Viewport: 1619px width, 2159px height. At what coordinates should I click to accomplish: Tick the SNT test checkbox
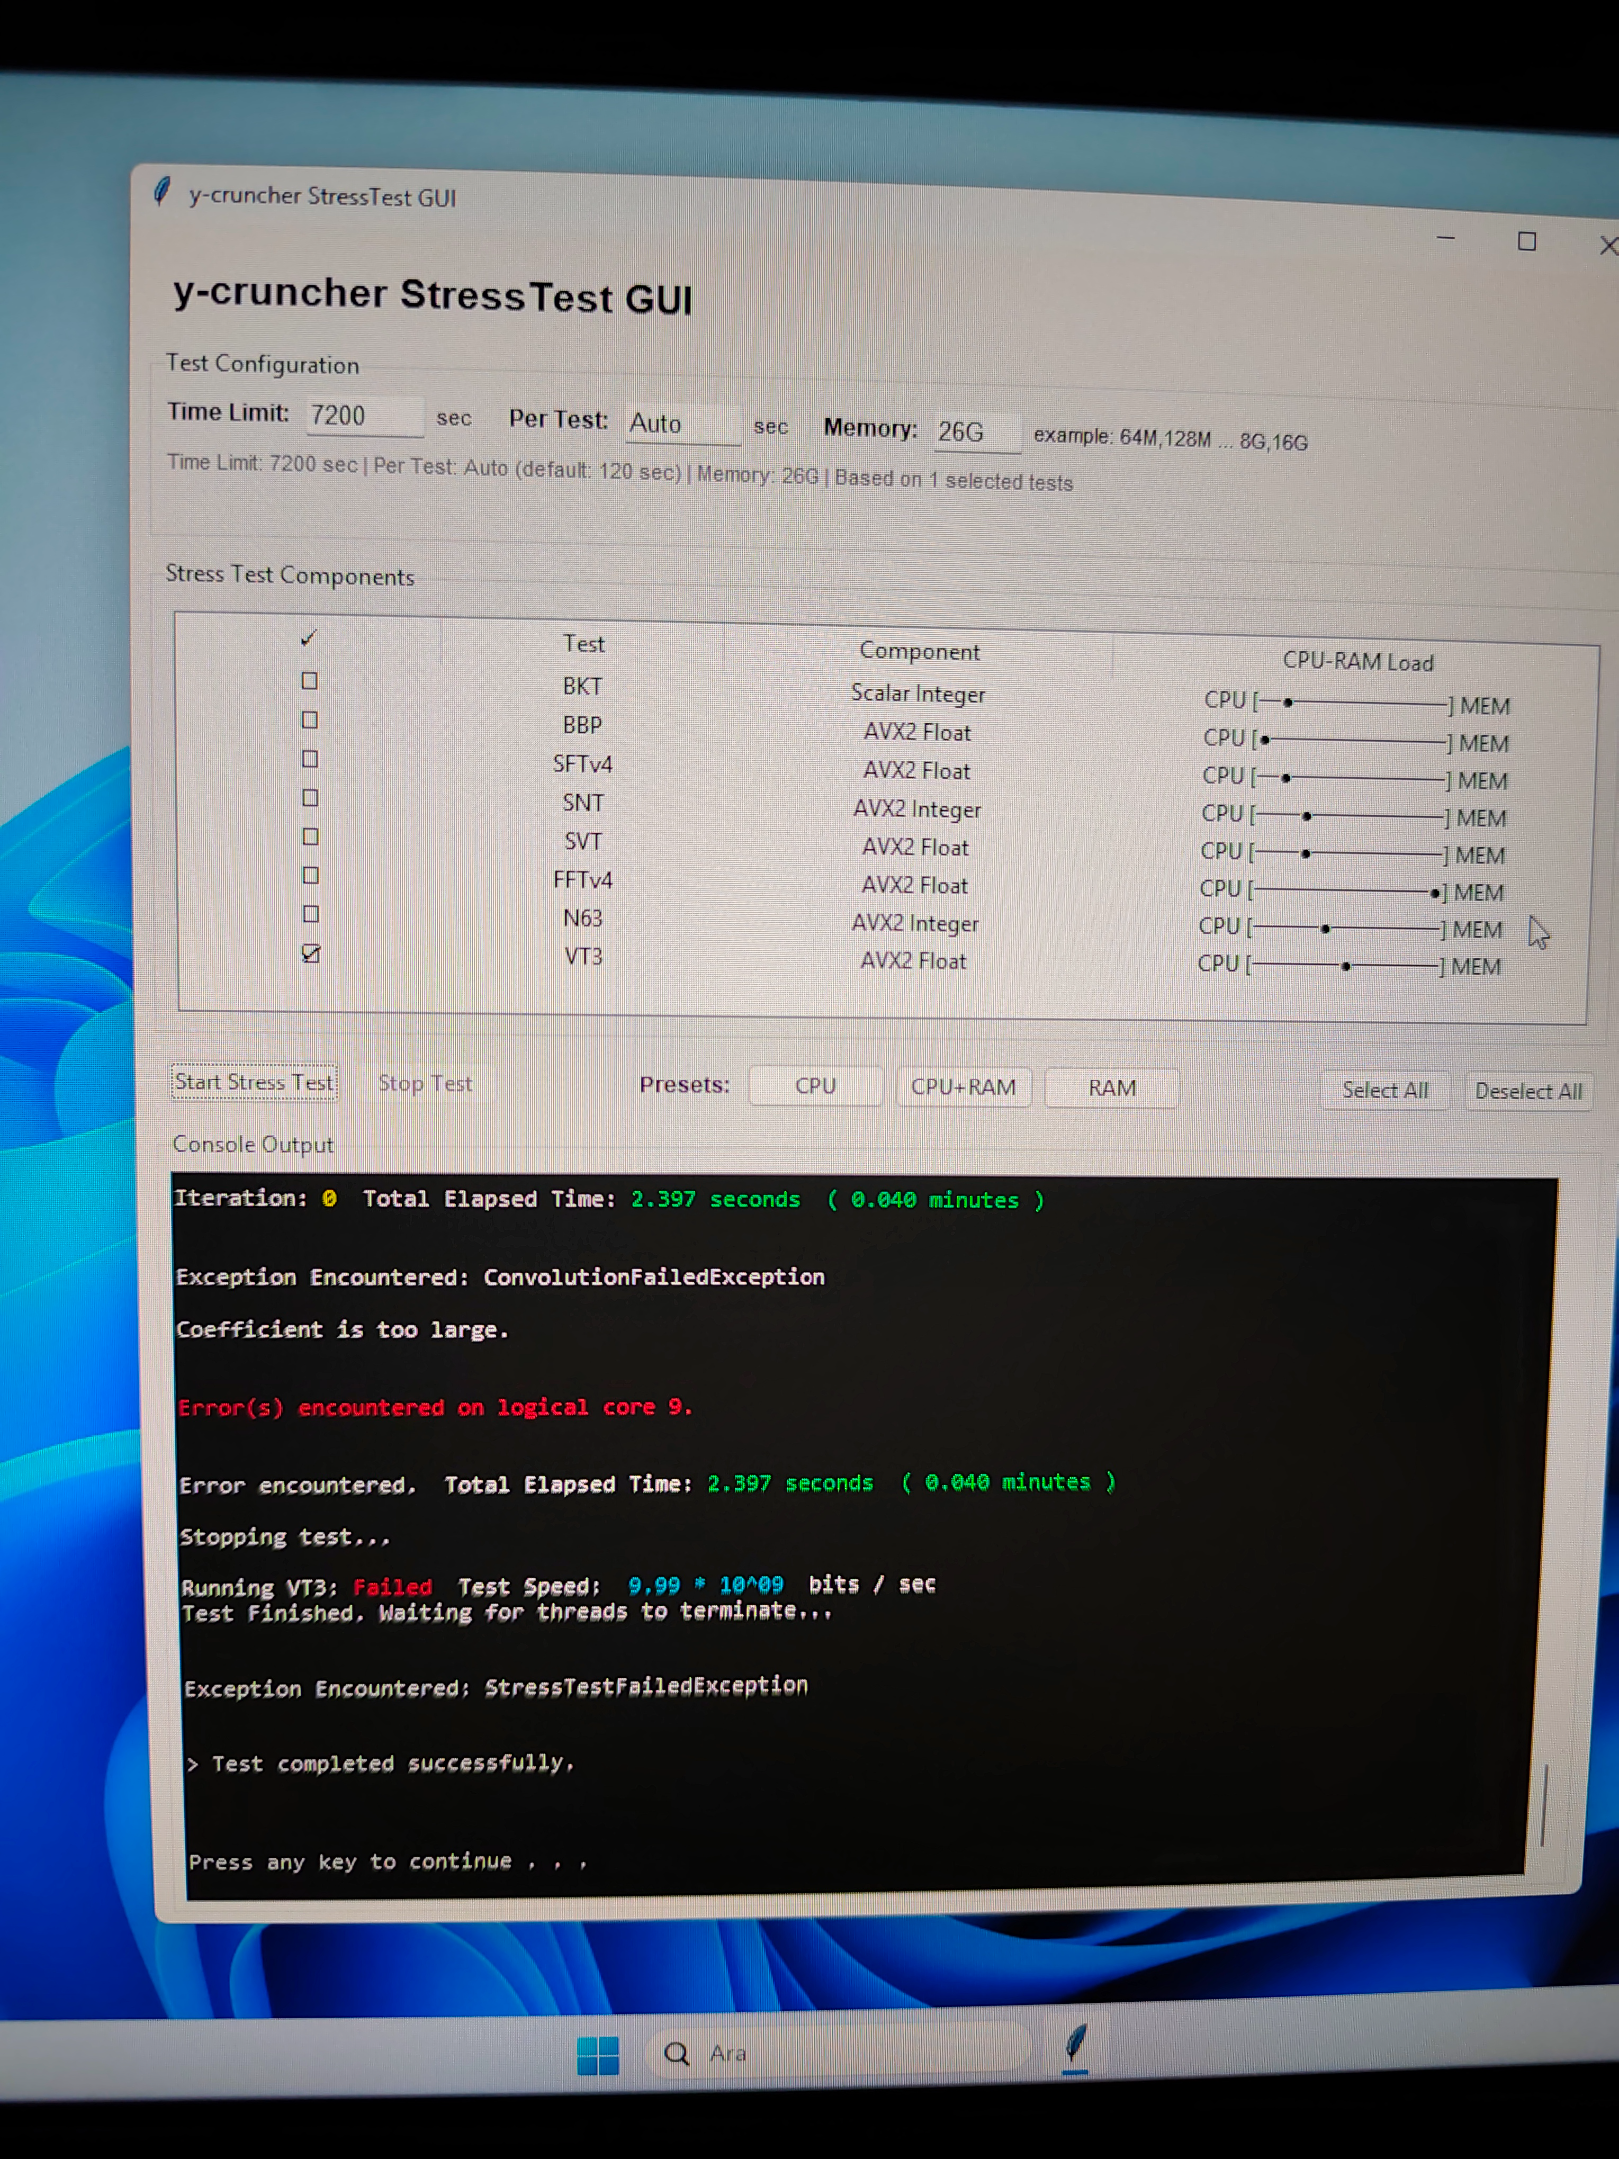310,798
